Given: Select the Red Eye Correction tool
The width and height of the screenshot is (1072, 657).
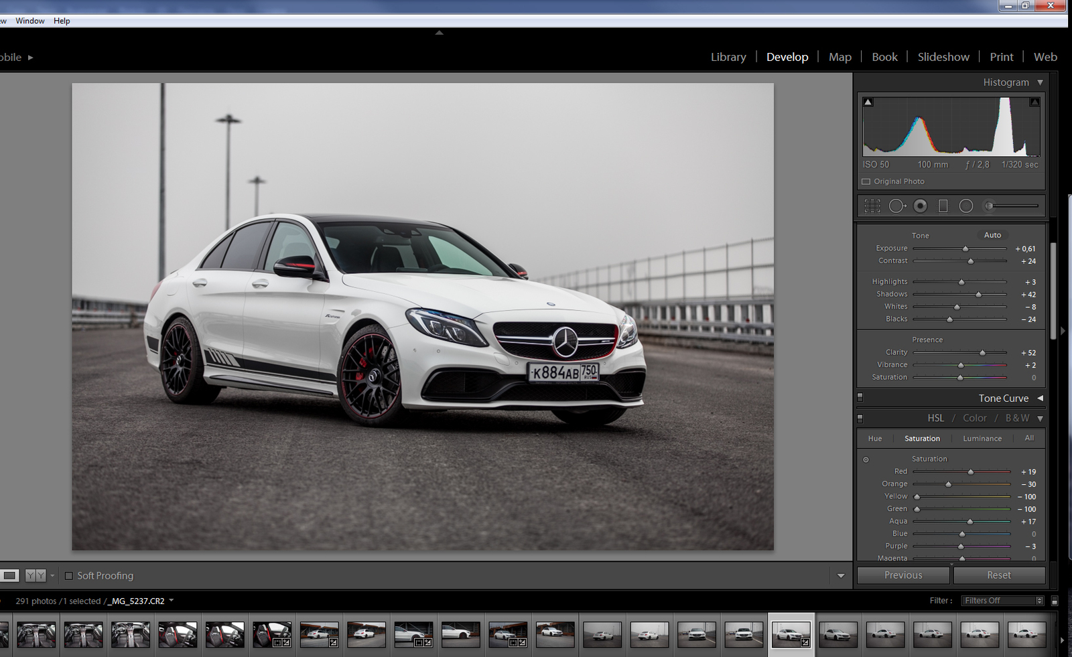Looking at the screenshot, I should (x=921, y=206).
